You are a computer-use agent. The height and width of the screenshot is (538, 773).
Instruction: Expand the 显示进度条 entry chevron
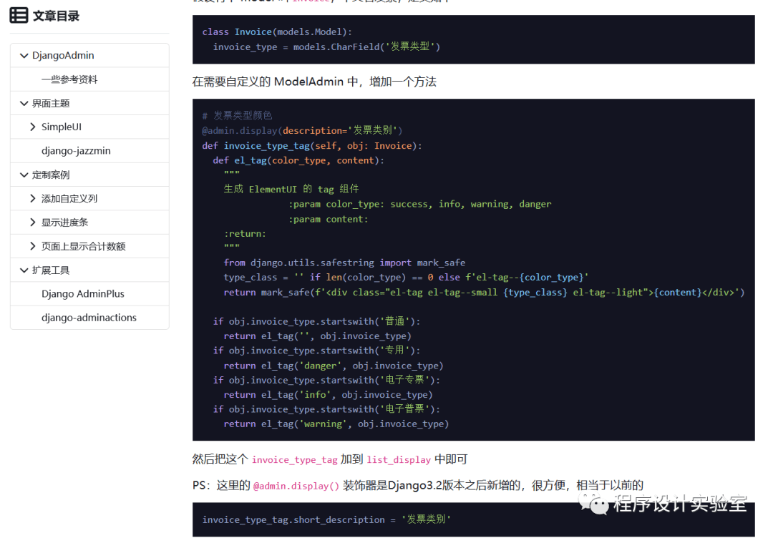coord(34,222)
